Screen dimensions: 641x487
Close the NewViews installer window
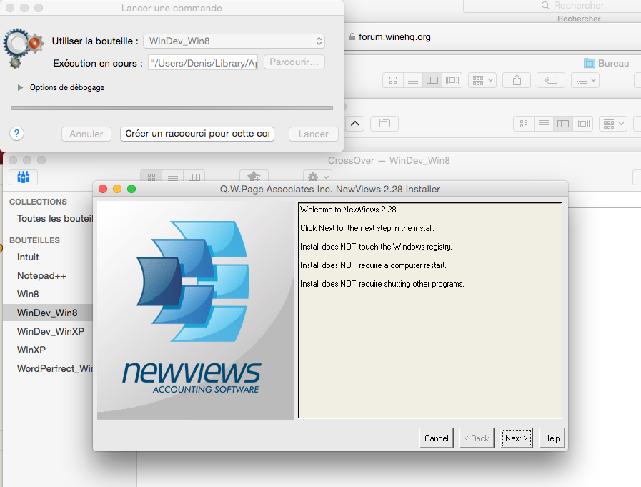pyautogui.click(x=103, y=189)
